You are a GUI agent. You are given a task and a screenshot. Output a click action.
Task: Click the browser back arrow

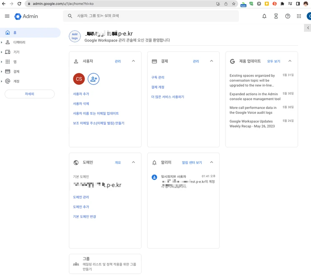4,4
